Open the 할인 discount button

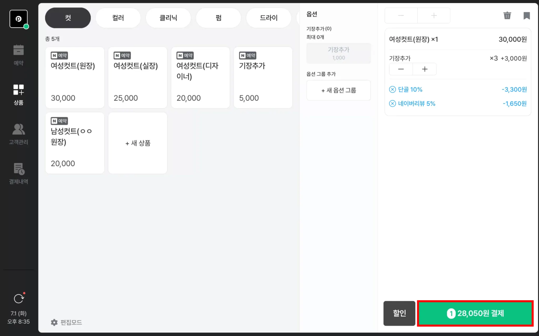[x=399, y=313]
